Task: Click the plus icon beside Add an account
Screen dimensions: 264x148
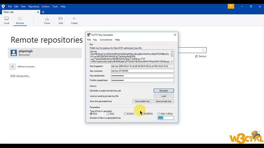Action: point(12,67)
